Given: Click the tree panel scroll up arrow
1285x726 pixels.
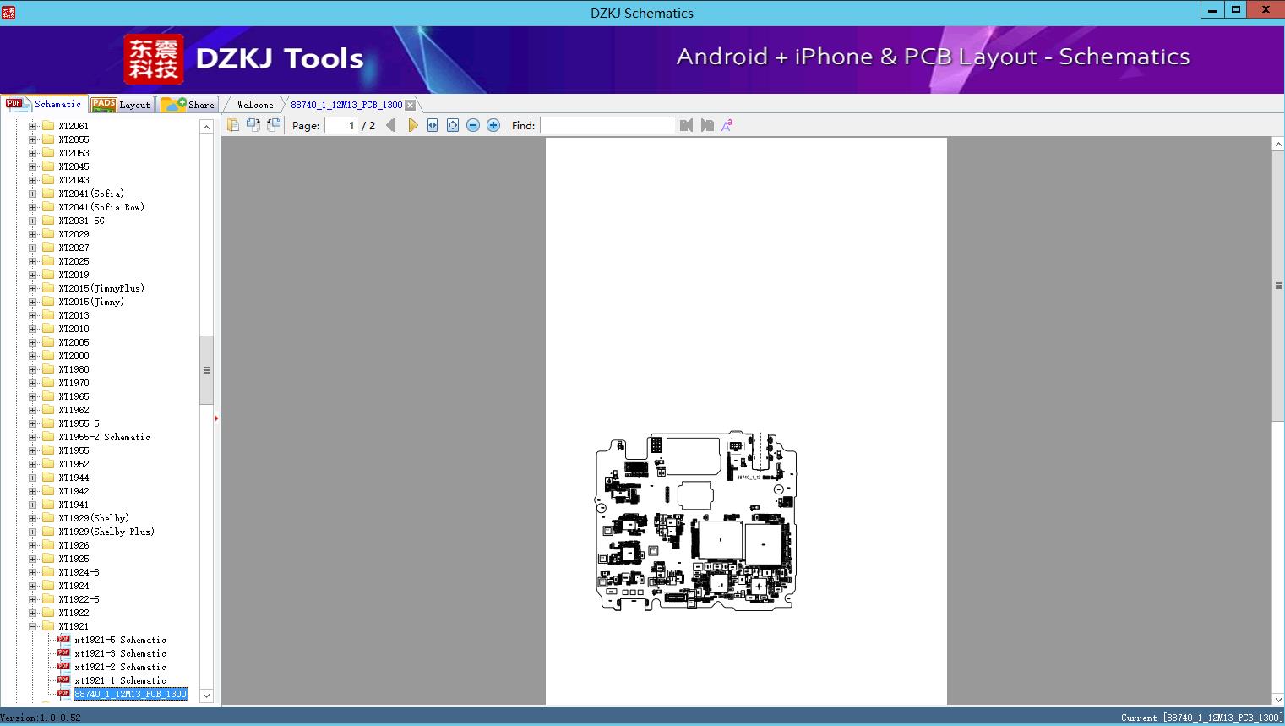Looking at the screenshot, I should tap(206, 127).
